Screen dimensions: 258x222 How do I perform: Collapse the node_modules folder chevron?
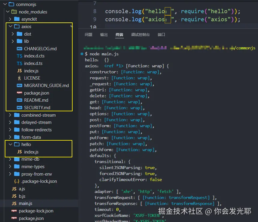coord(8,12)
